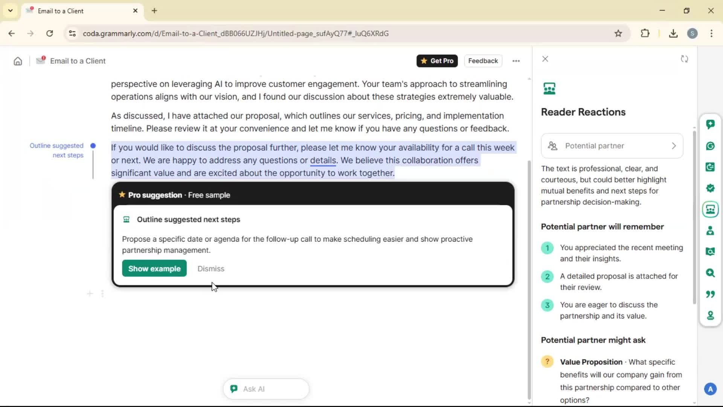Open the tab search dropdown arrow

(10, 11)
